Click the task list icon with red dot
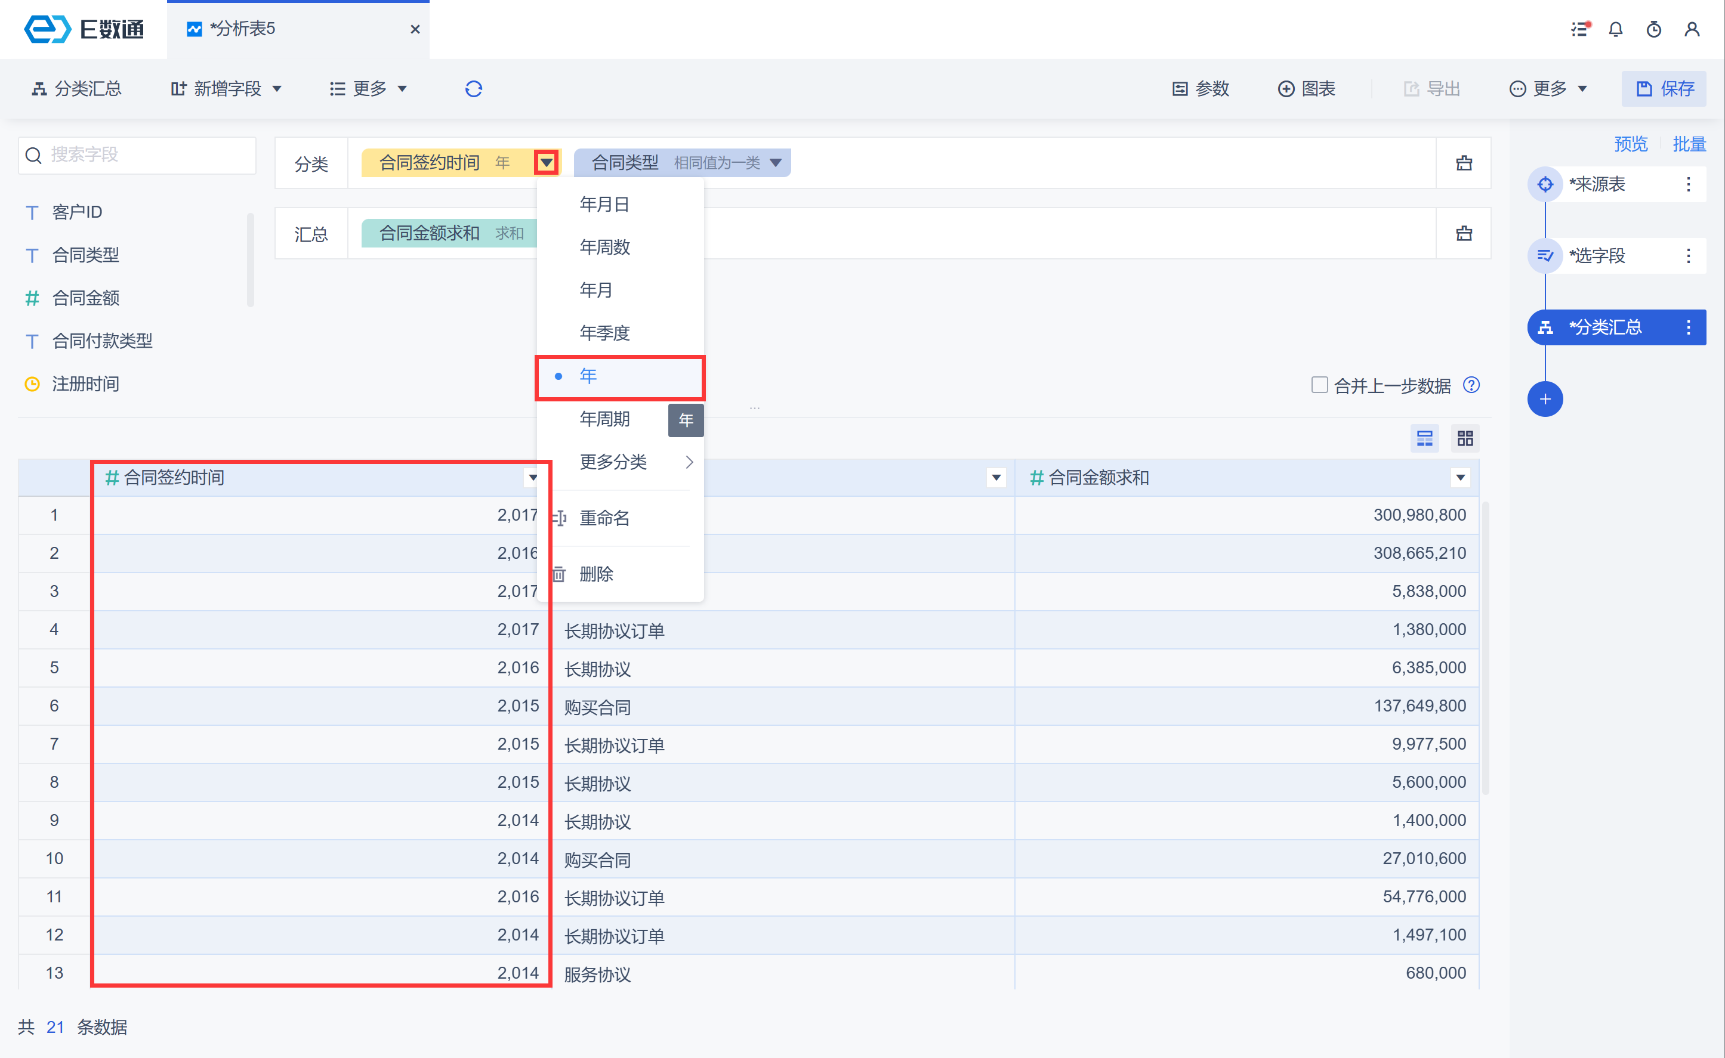Screen dimensions: 1725x1058 [1579, 29]
